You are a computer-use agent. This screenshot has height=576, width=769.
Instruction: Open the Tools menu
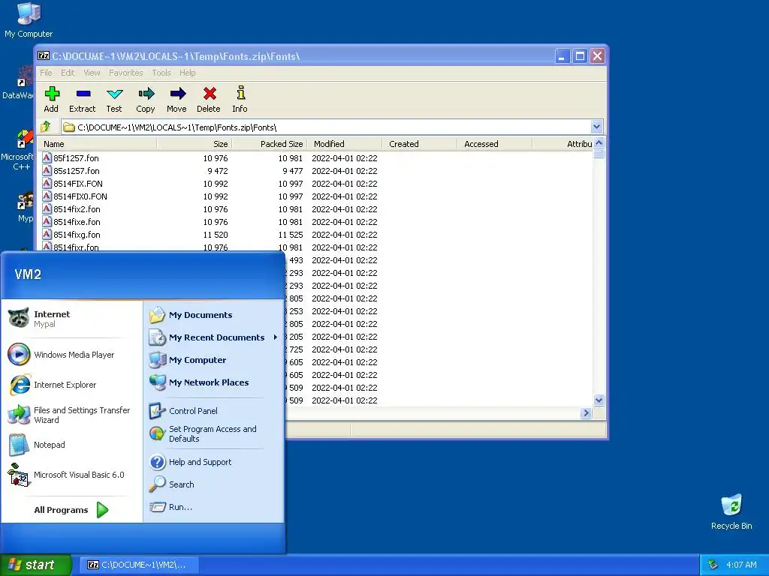(x=161, y=73)
